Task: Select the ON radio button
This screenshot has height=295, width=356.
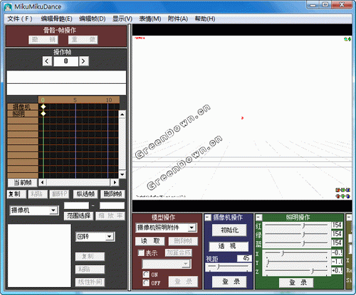Action: [146, 274]
